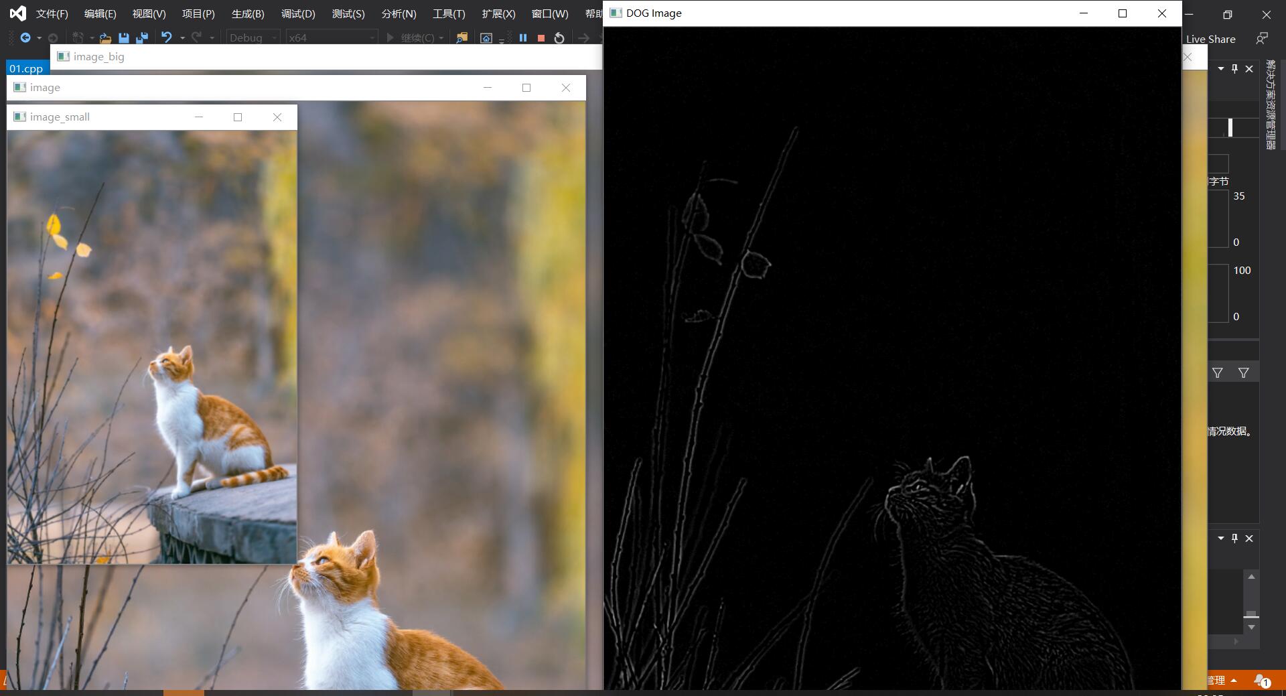Click the DOG Image window title
The width and height of the screenshot is (1286, 696).
[654, 13]
